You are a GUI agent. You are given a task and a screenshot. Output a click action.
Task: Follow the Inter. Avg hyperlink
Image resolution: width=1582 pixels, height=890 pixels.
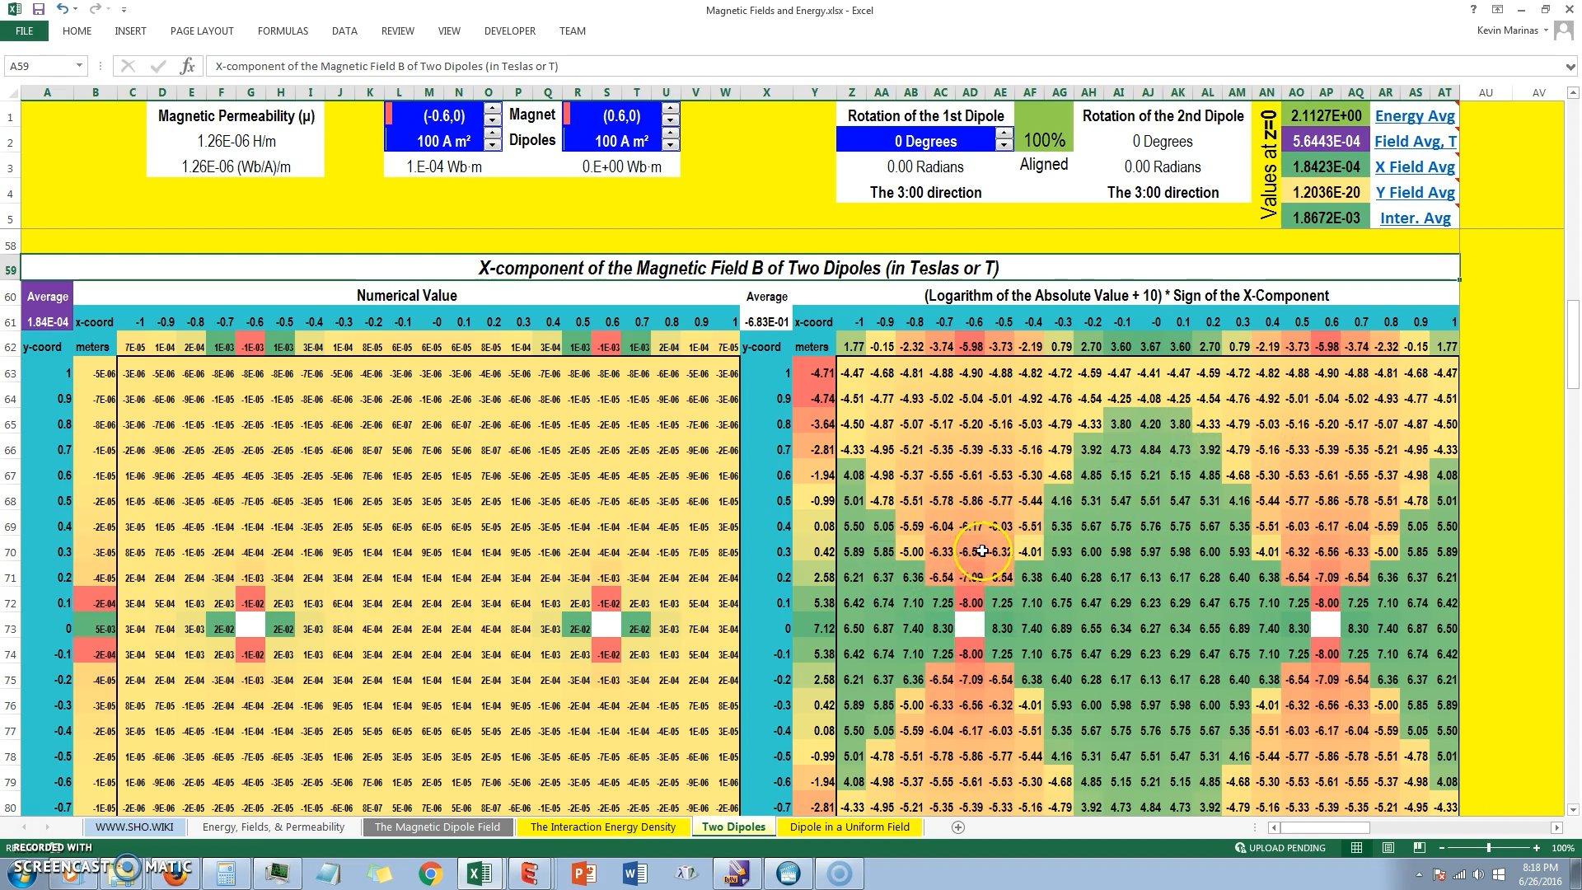pos(1415,218)
